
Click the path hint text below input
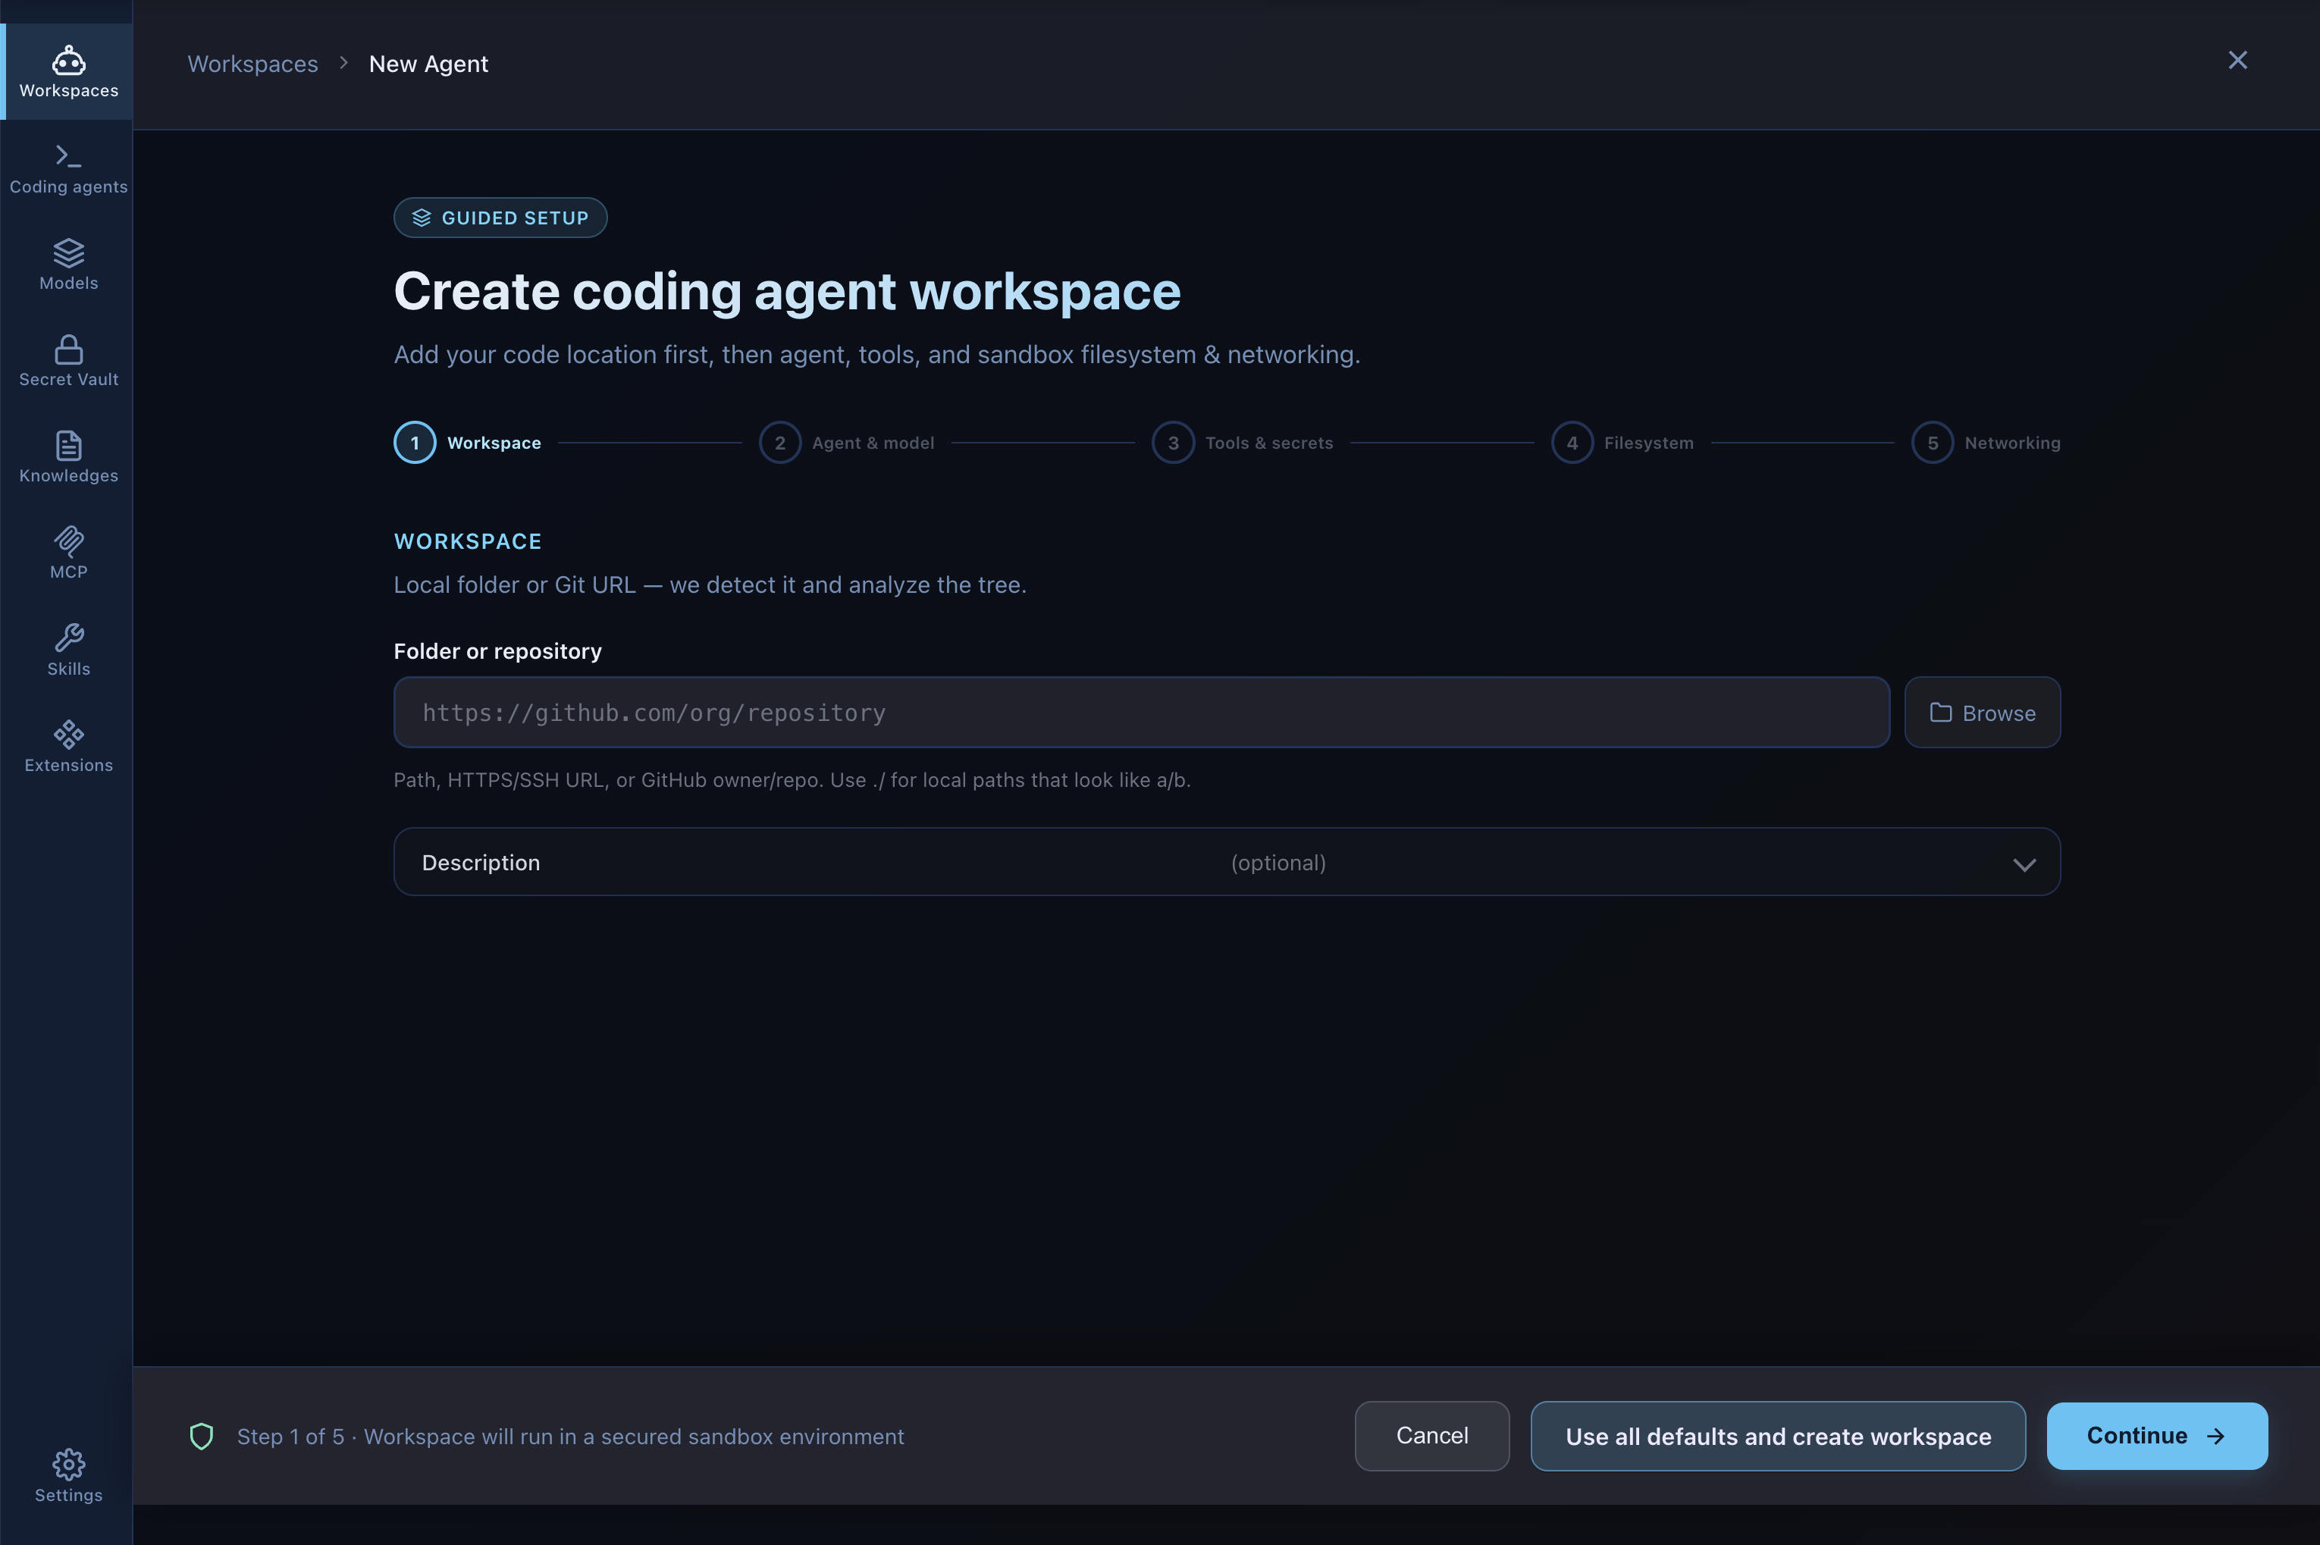tap(792, 779)
